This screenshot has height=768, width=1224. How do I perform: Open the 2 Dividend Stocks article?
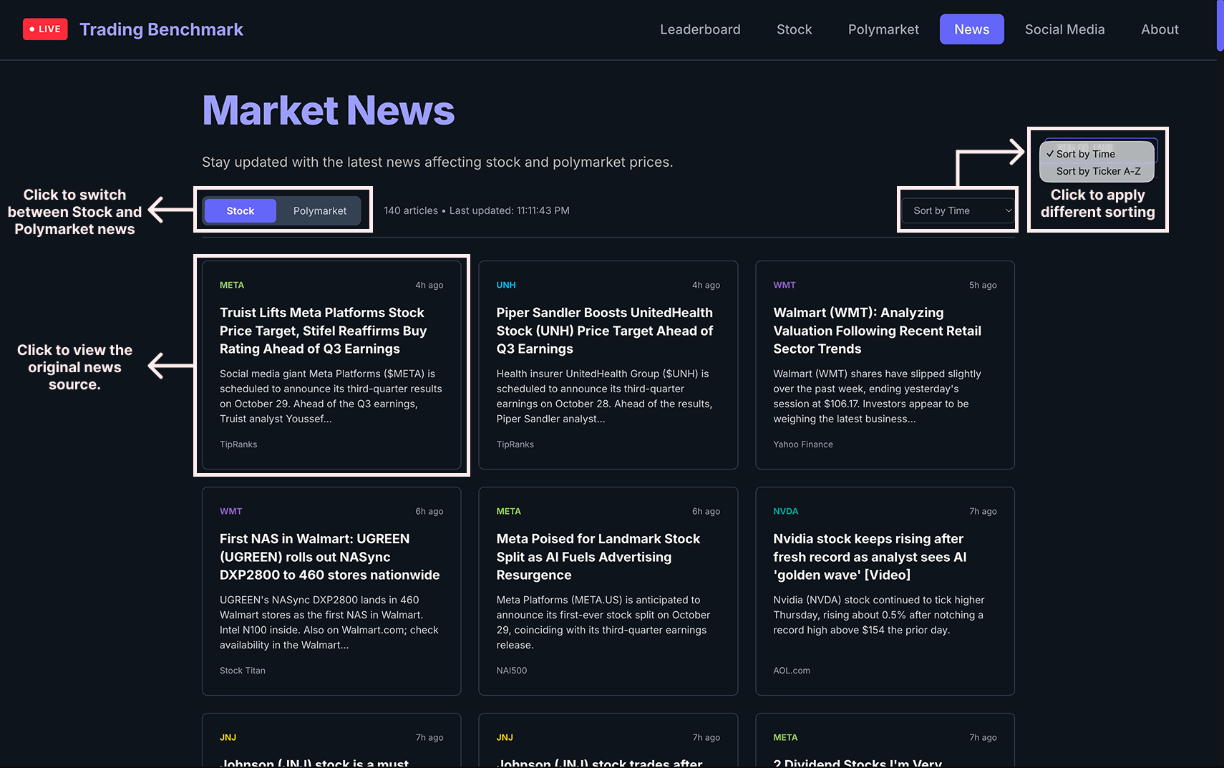885,741
